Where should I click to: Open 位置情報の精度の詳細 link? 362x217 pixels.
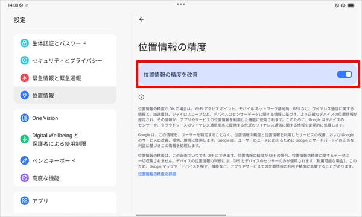click(157, 174)
